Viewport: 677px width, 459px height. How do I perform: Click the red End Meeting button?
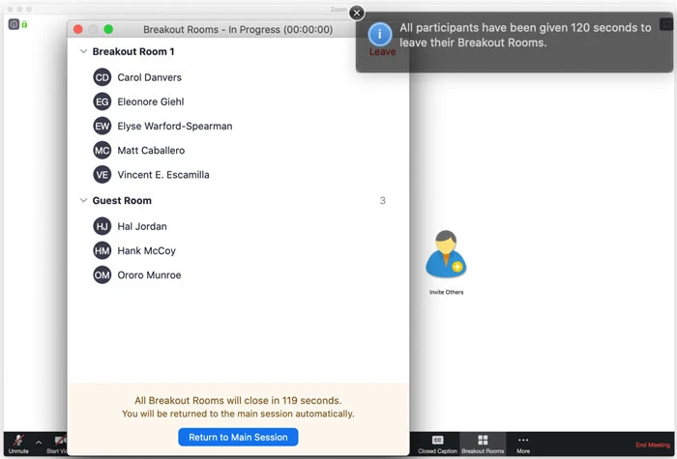pos(653,445)
